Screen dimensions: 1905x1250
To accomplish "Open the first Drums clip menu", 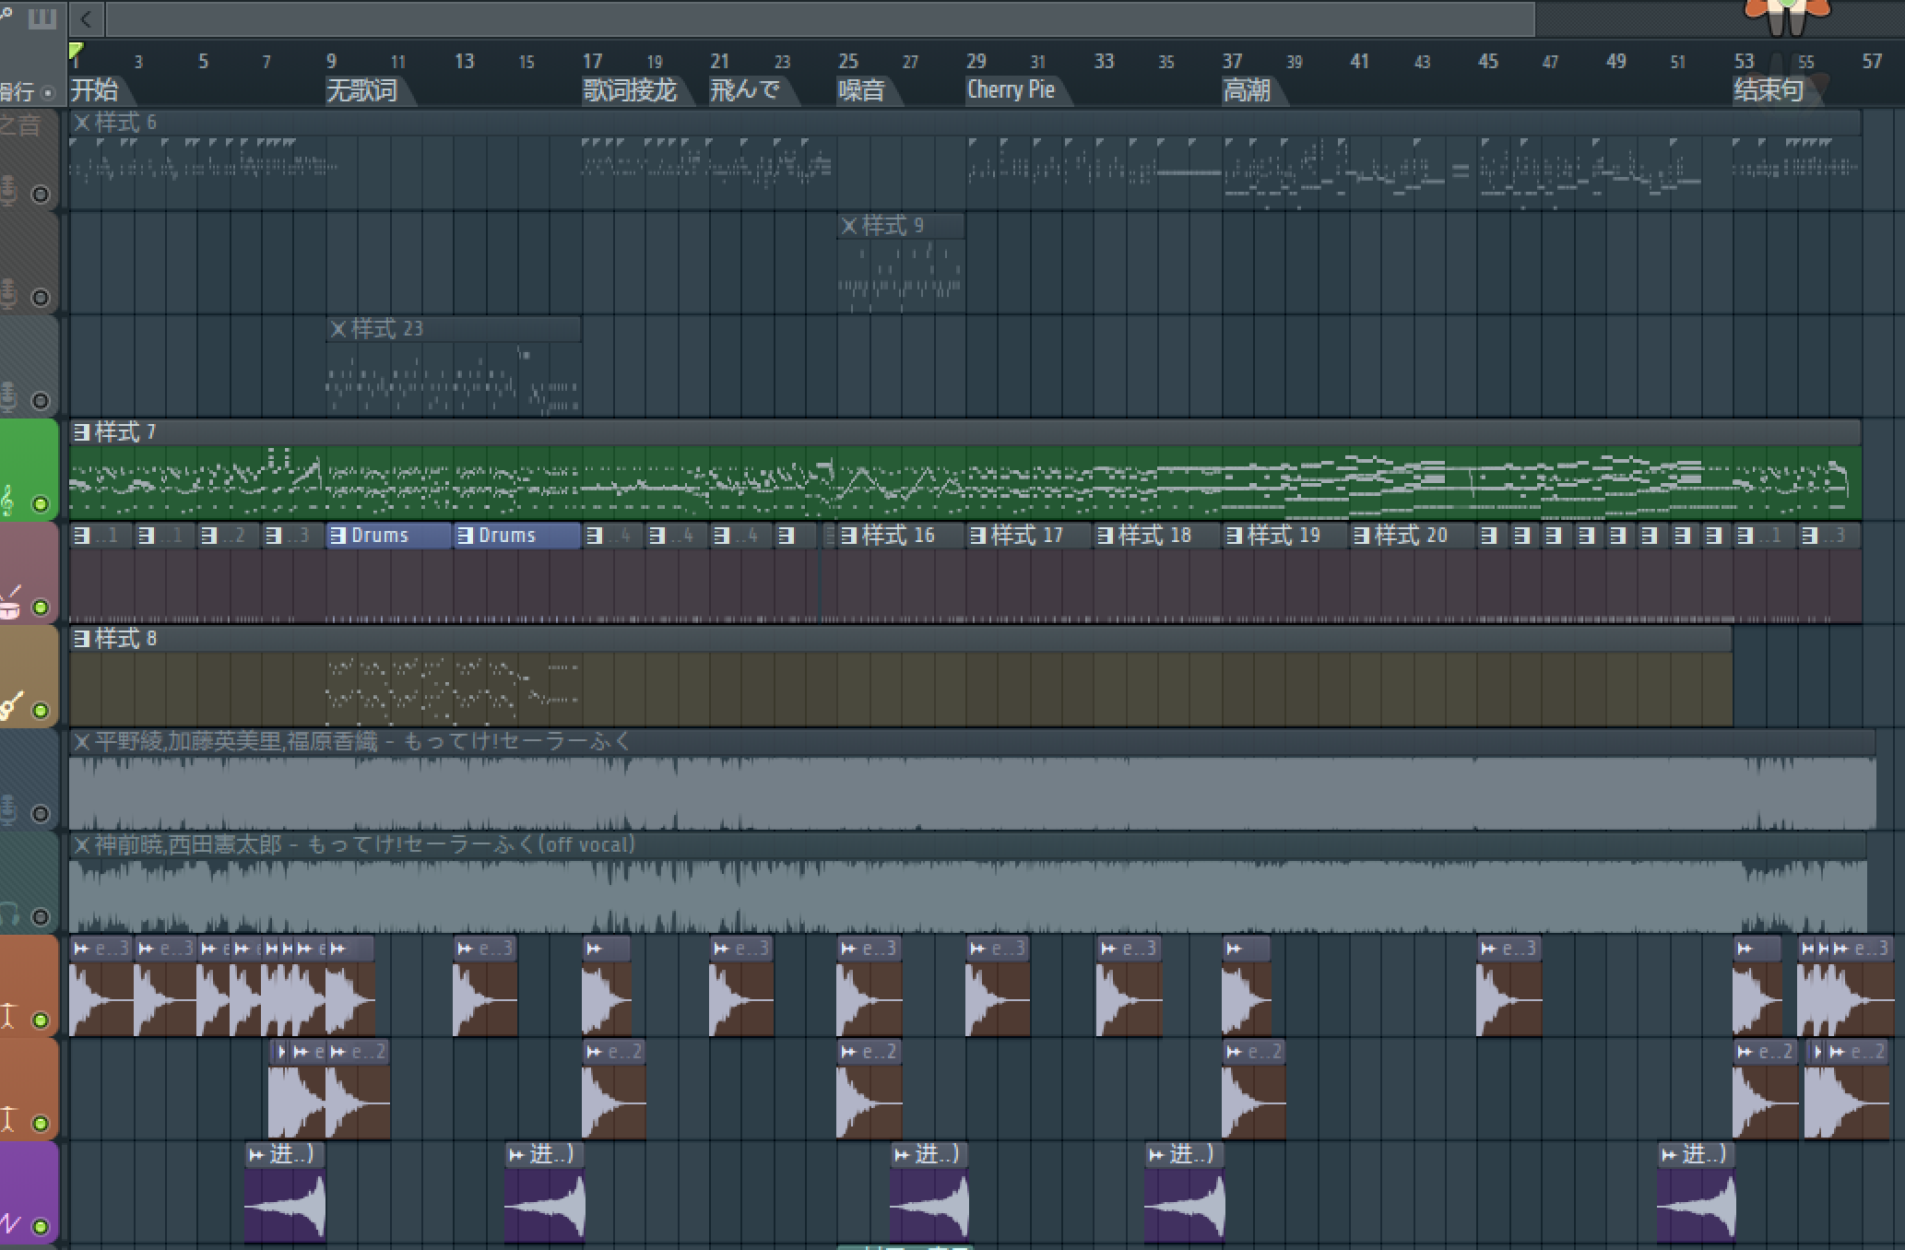I will (338, 535).
